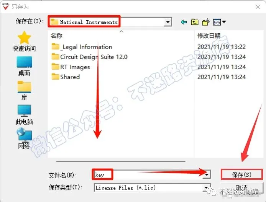The height and width of the screenshot is (202, 266).
Task: Expand the file name dropdown arrow
Action: tap(207, 174)
